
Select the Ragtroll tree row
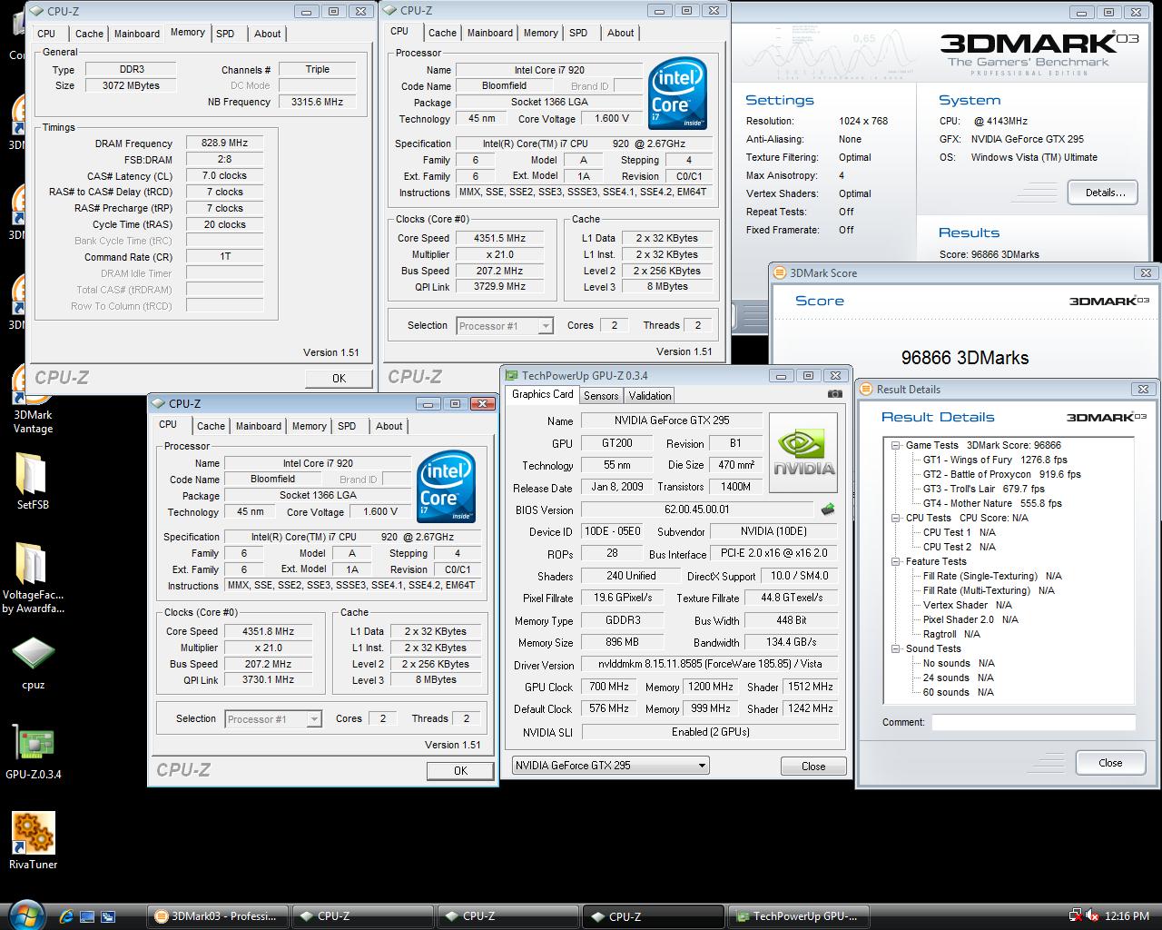tap(951, 634)
